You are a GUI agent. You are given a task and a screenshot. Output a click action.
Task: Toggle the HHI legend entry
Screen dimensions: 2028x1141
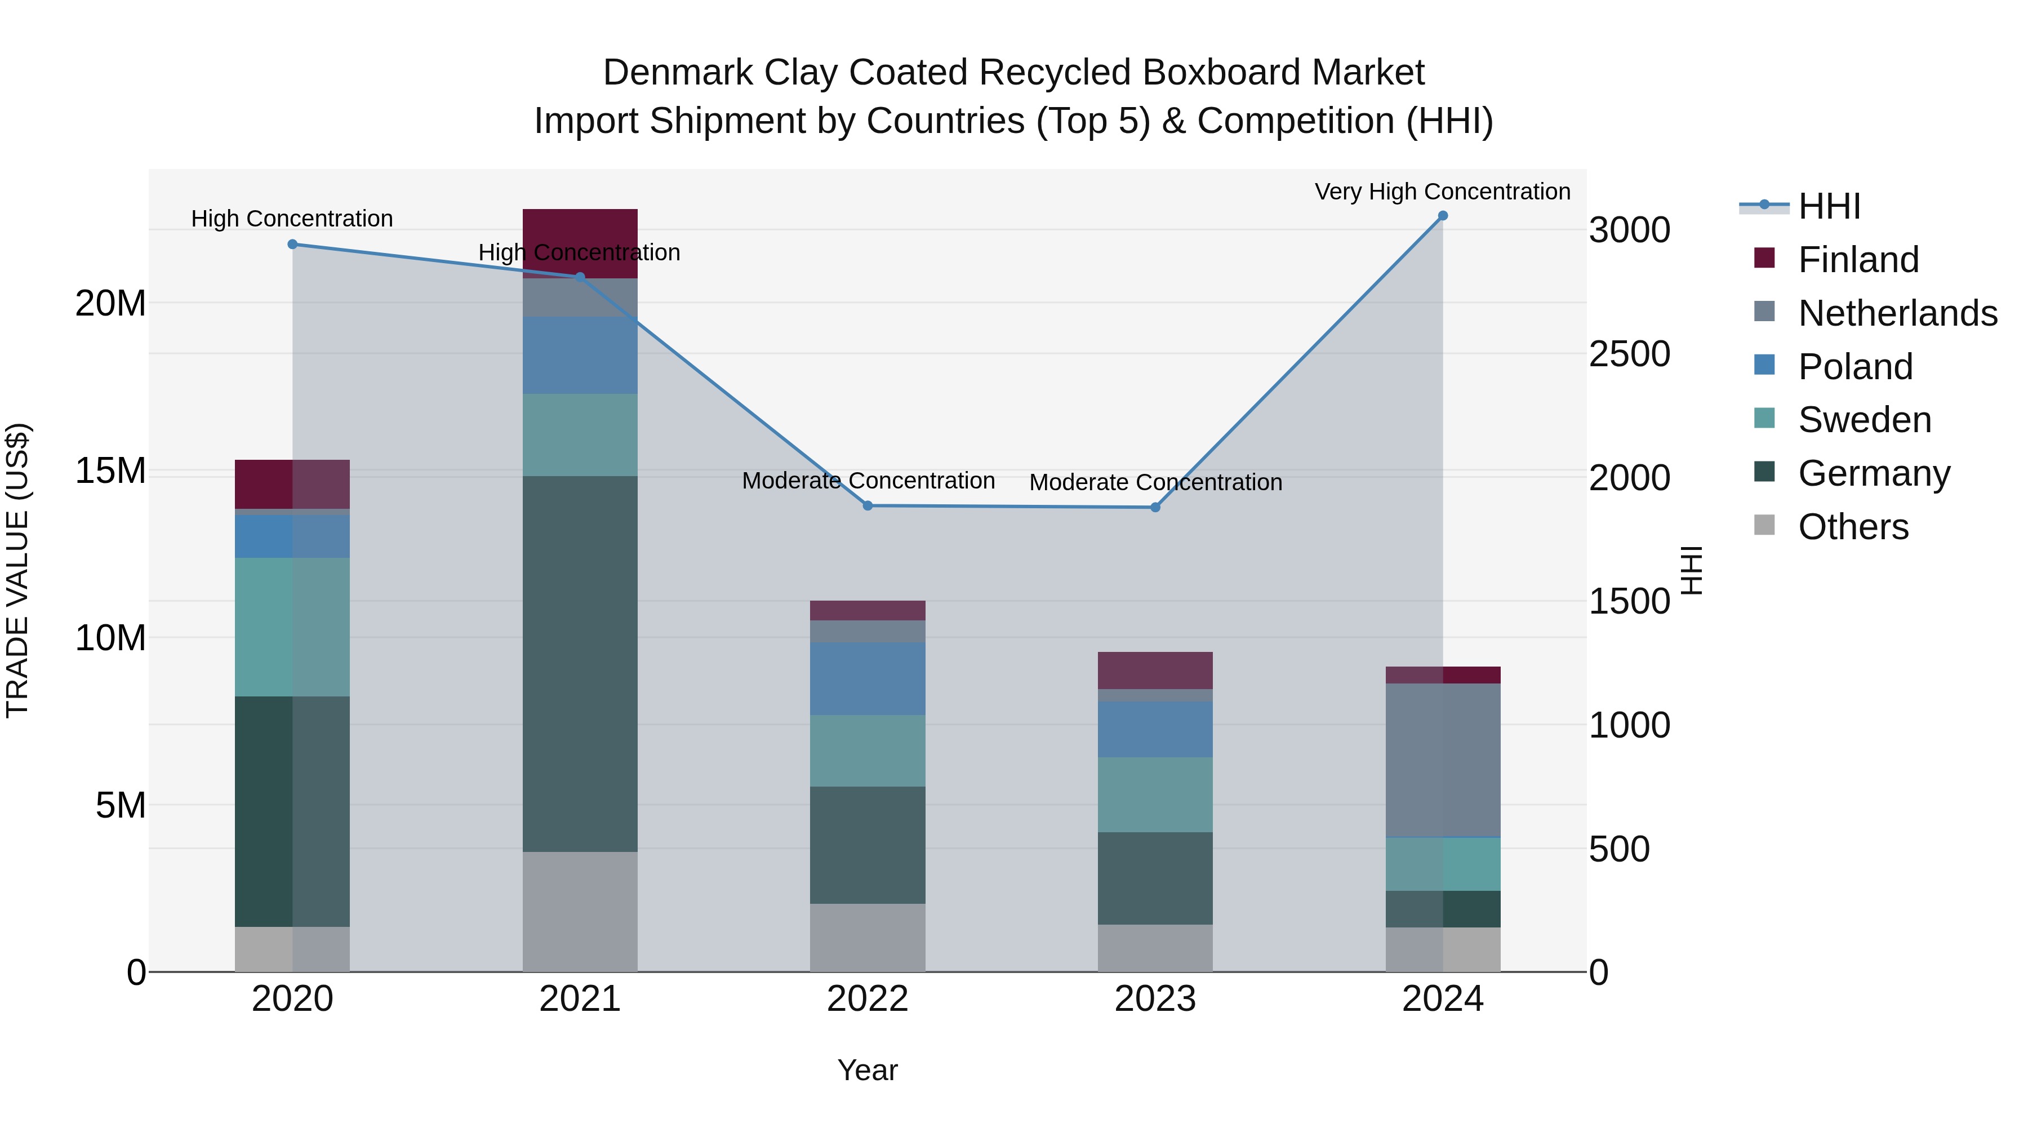(1800, 206)
